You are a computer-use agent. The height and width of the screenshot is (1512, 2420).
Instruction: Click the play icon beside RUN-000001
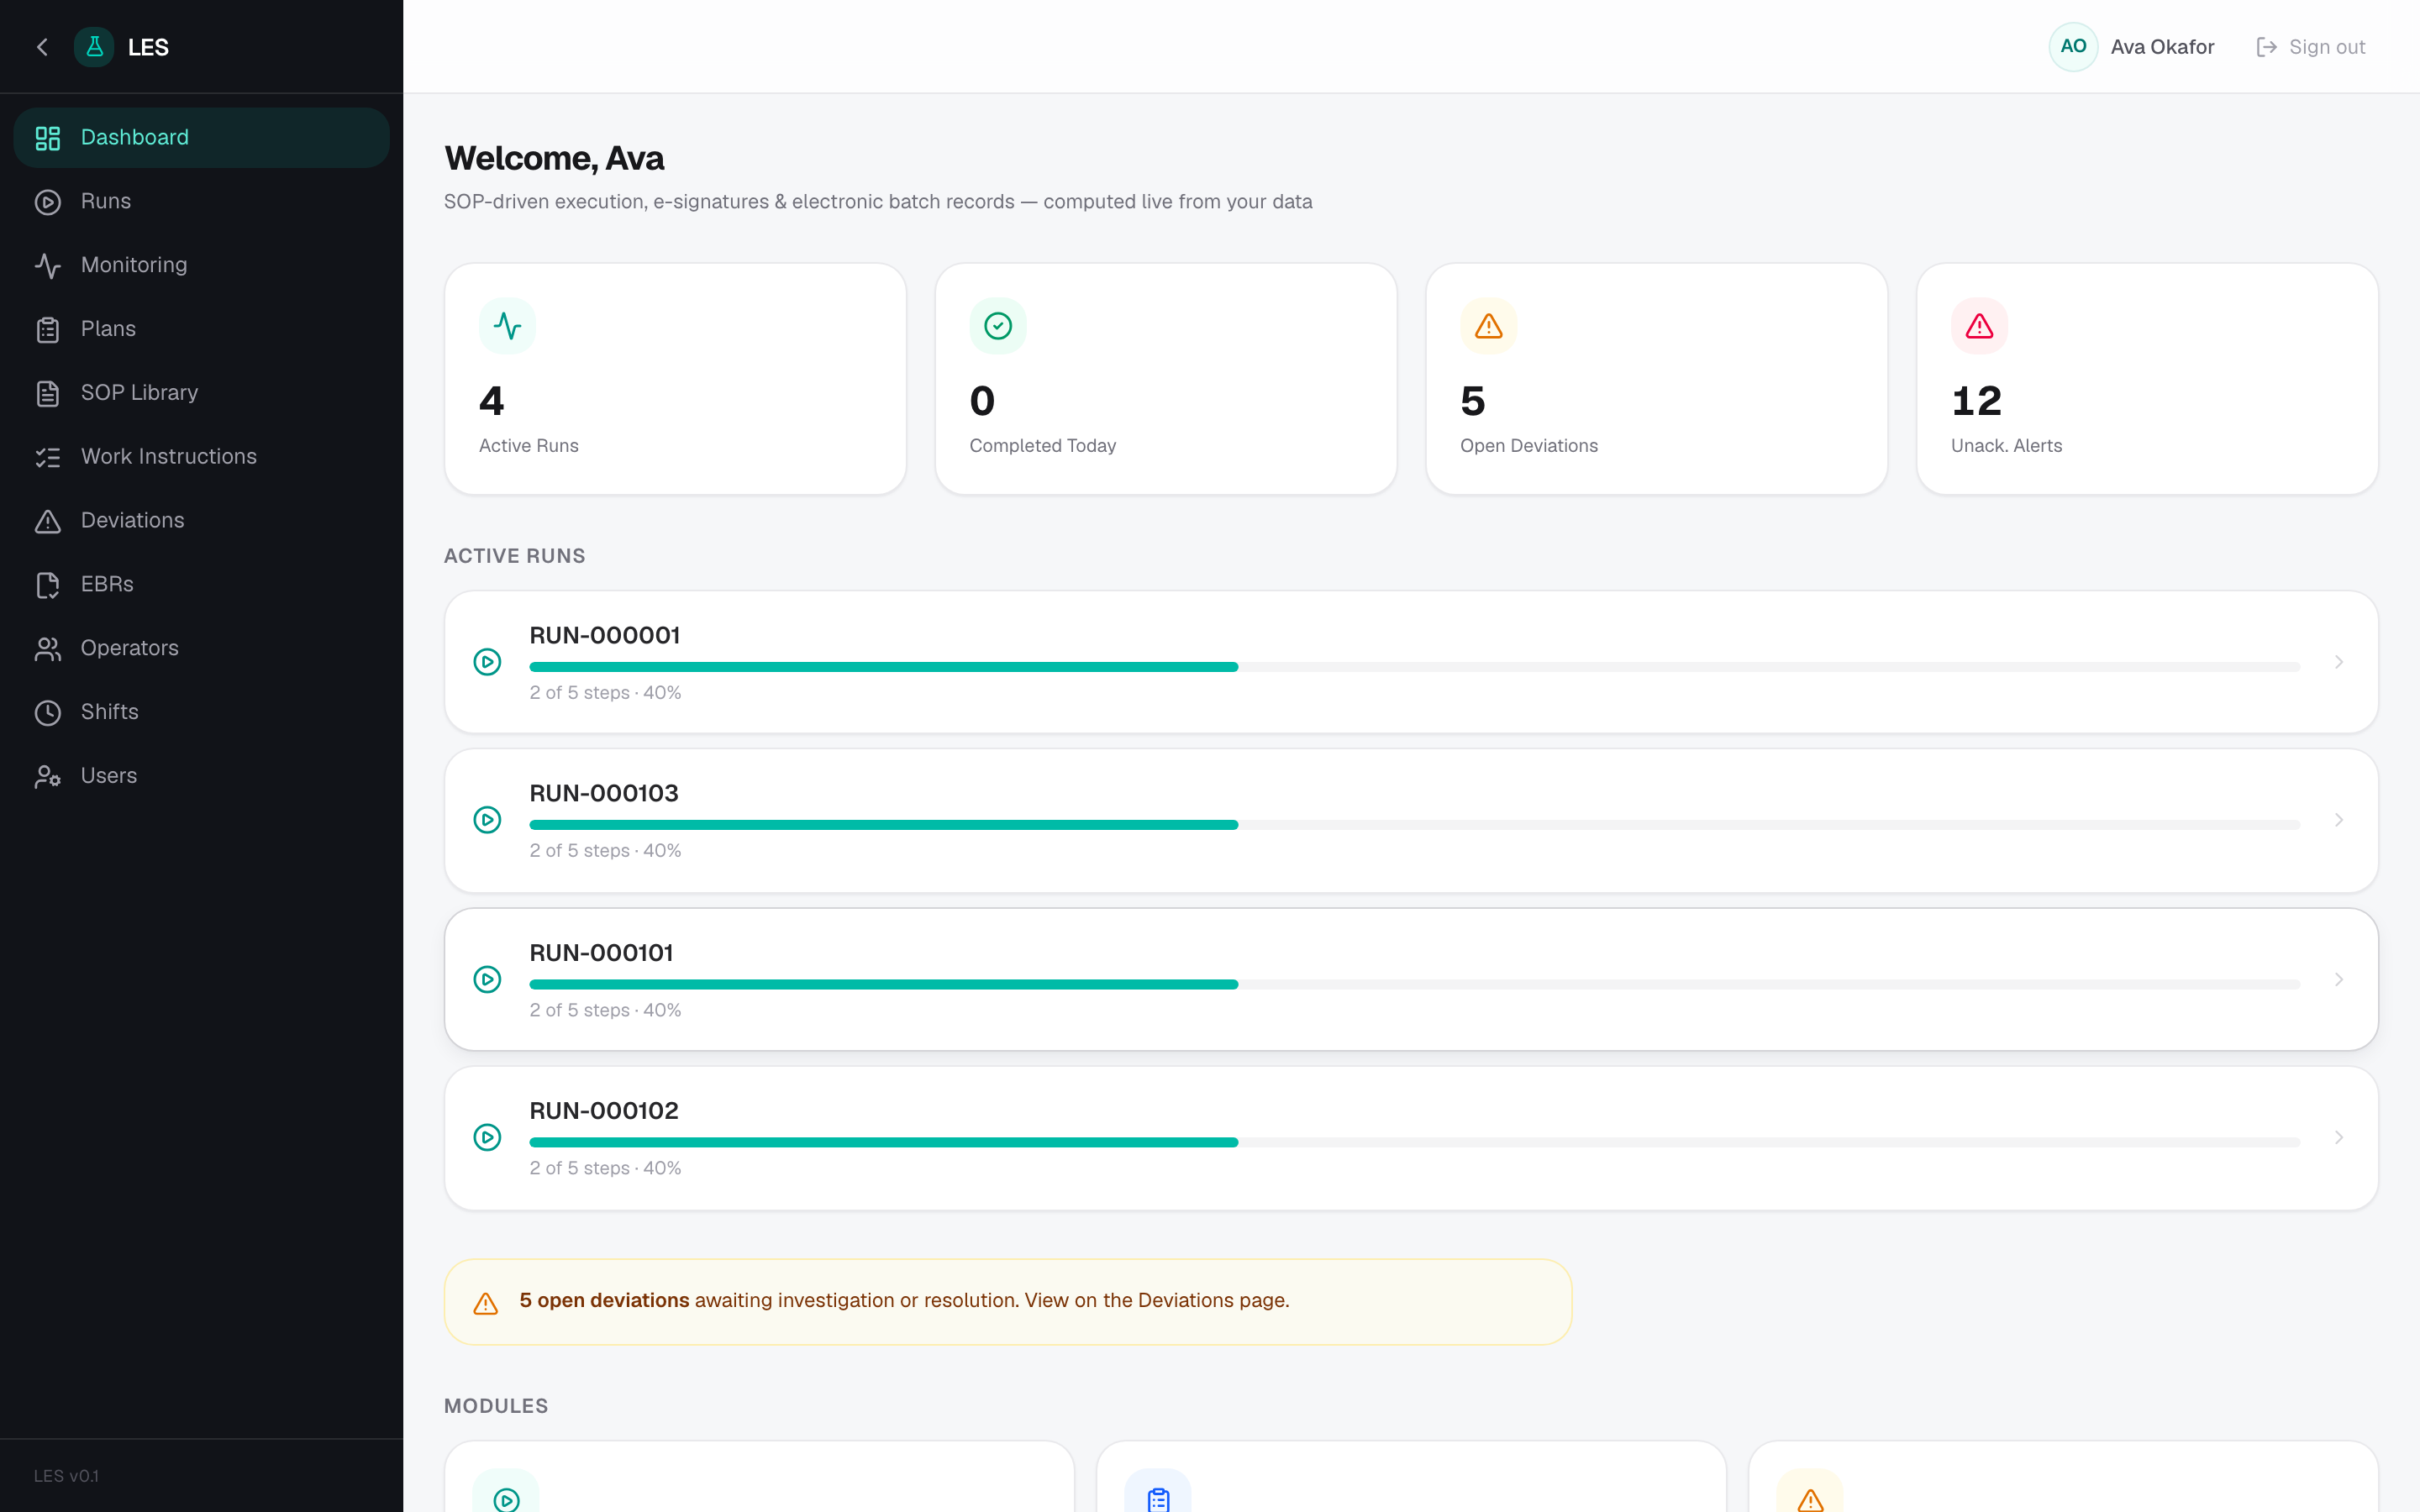click(x=487, y=662)
